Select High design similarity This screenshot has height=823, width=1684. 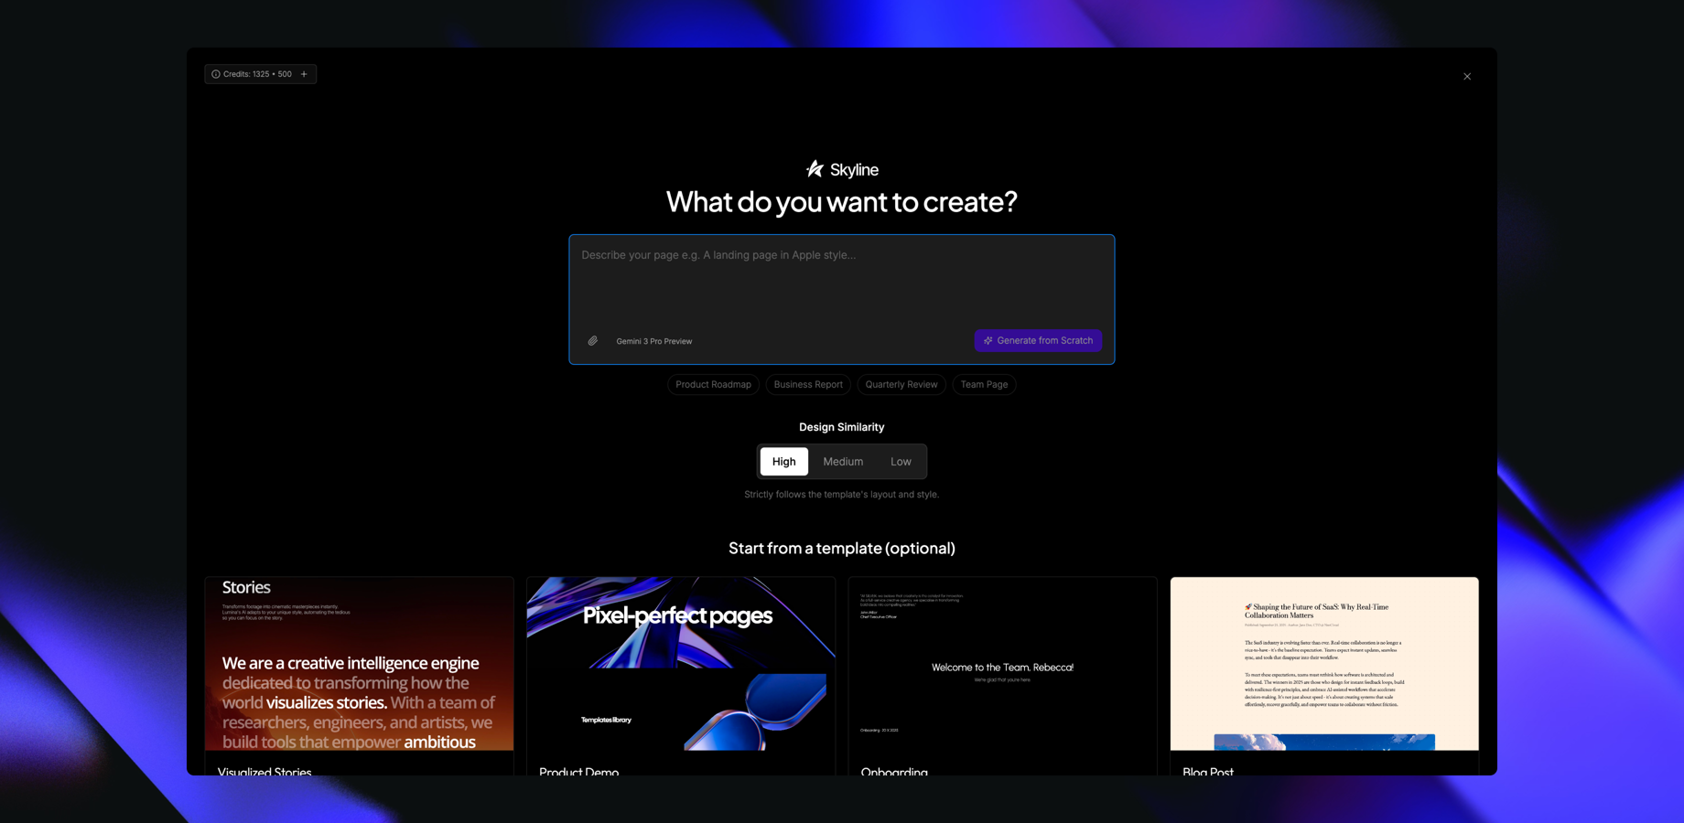(x=783, y=462)
